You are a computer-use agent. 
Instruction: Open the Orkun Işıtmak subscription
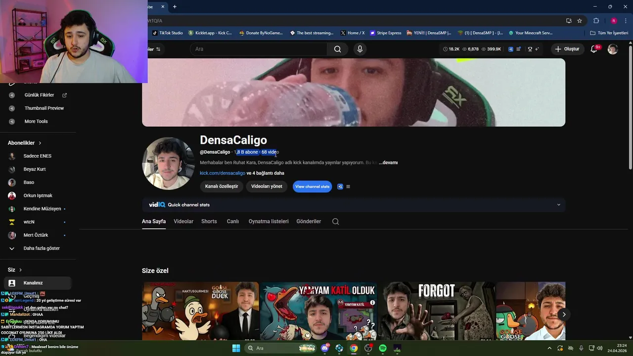coord(39,196)
